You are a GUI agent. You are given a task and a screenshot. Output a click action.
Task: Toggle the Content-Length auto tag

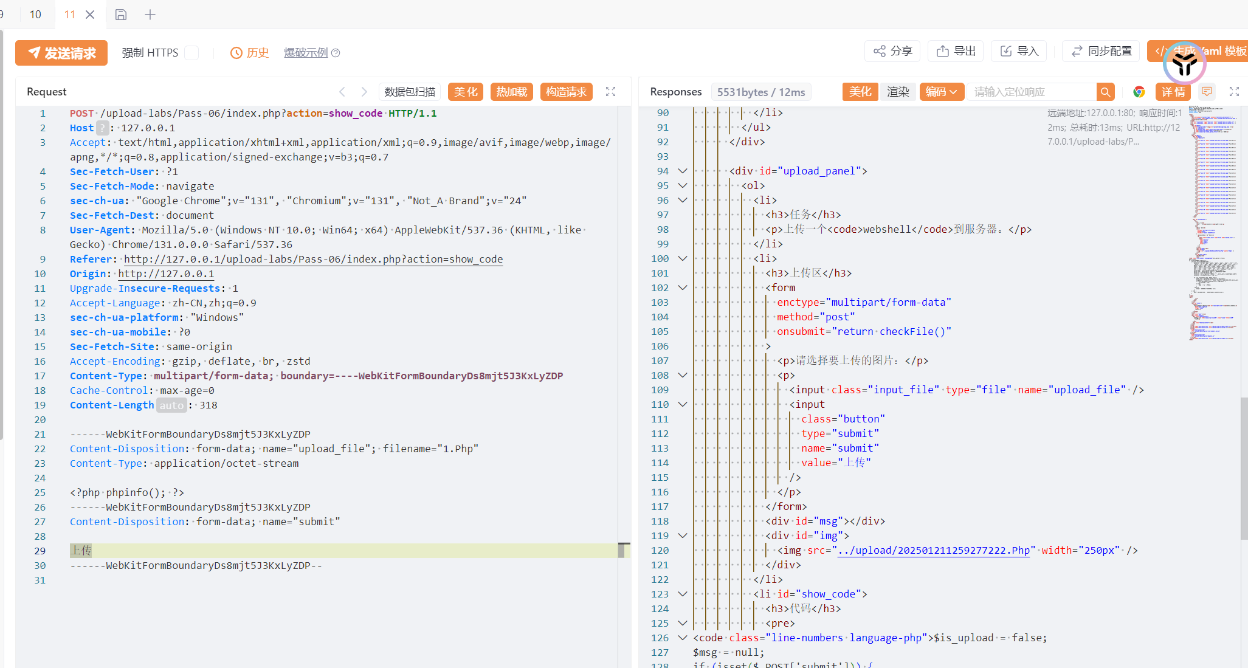pyautogui.click(x=171, y=405)
